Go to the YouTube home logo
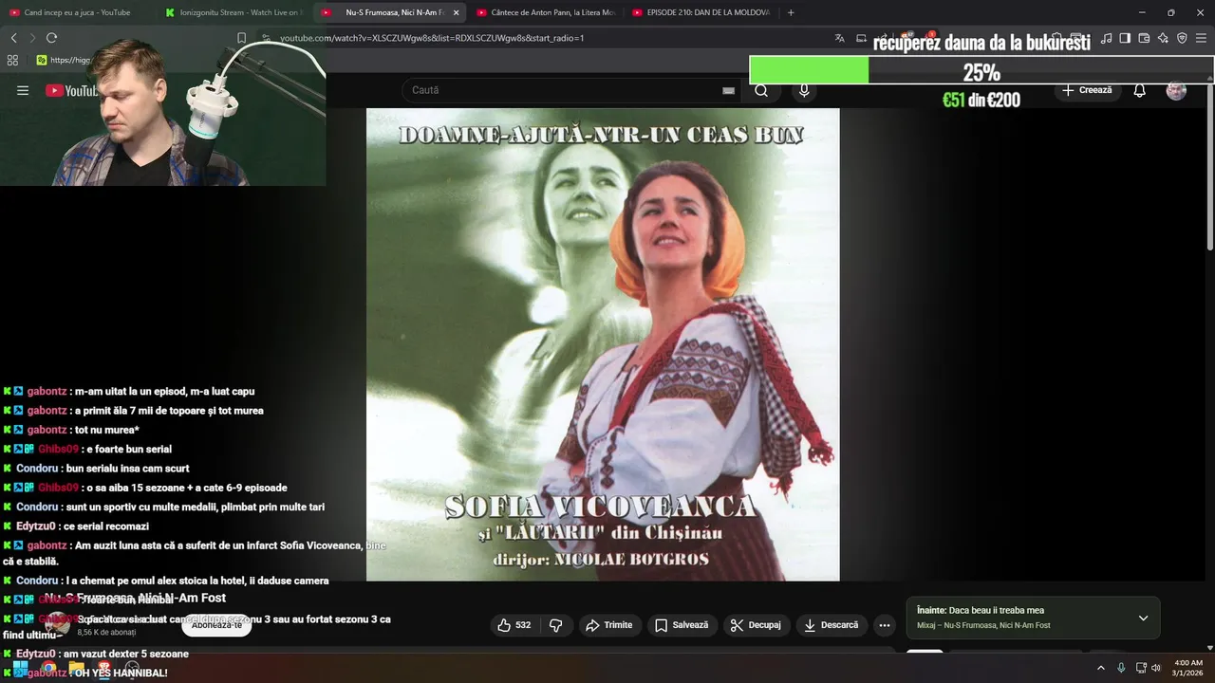 71,90
